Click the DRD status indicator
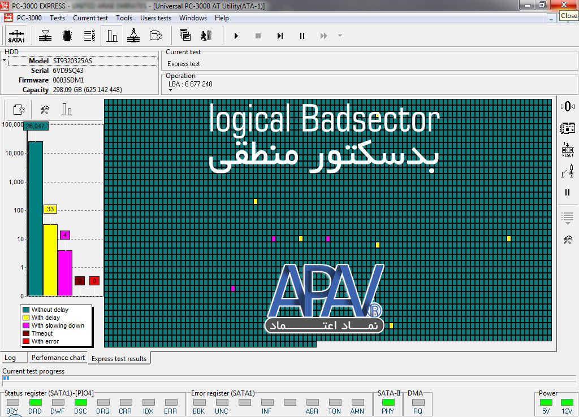 36,402
